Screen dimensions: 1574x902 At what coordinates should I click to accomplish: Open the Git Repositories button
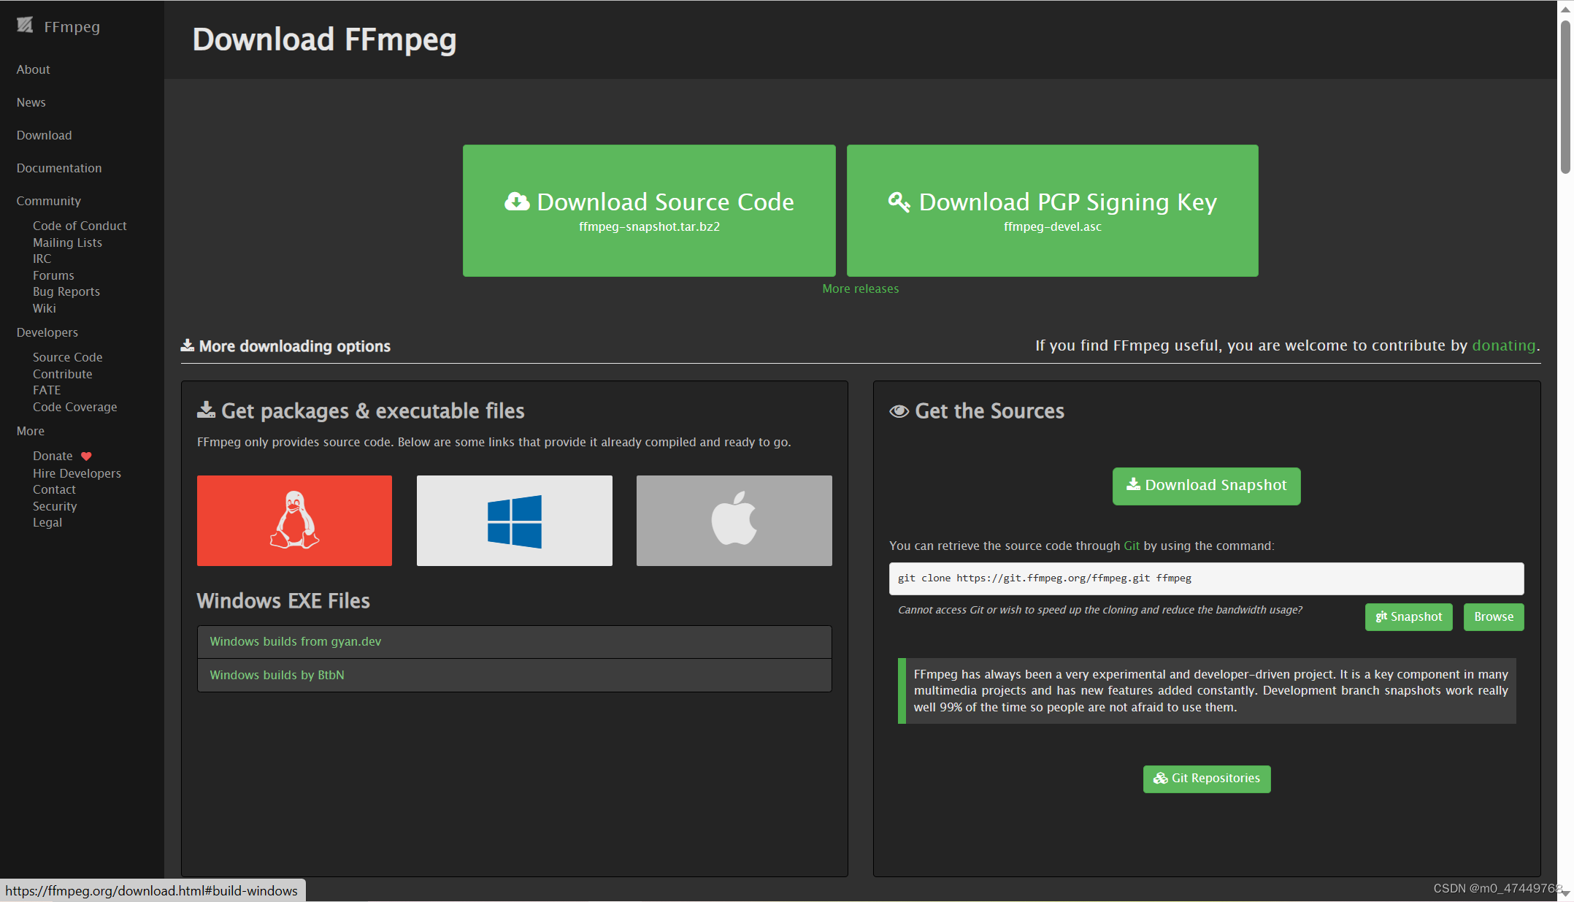click(1206, 779)
